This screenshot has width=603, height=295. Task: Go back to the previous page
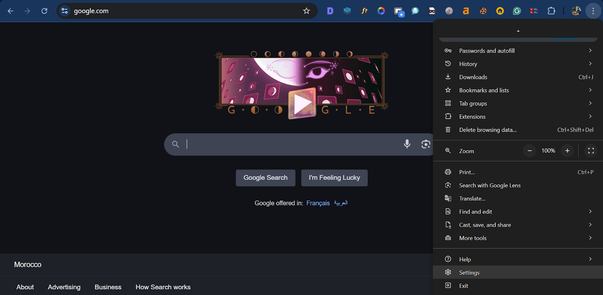(x=11, y=11)
